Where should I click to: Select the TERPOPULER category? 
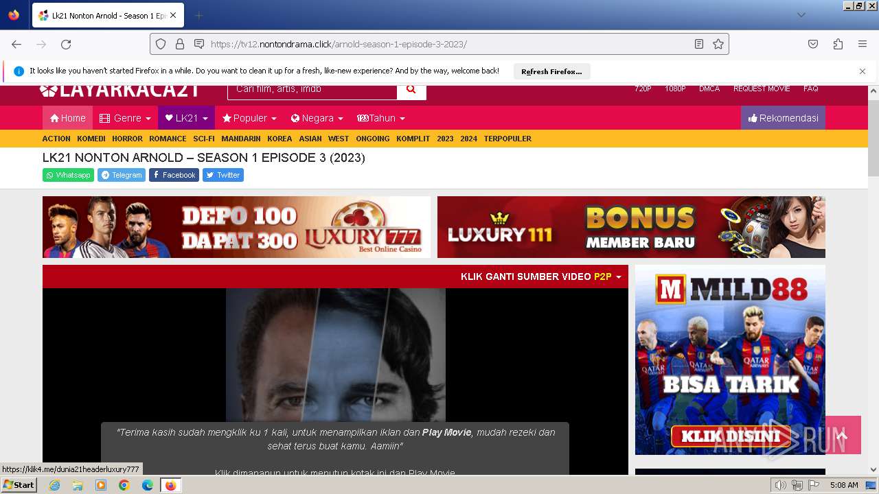[507, 139]
